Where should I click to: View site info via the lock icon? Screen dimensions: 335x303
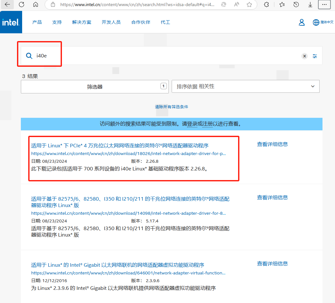[53, 4]
